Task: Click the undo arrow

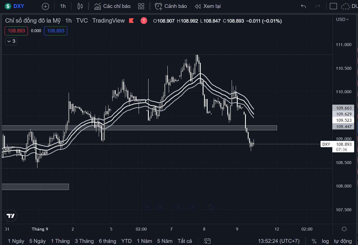Action: [x=303, y=6]
